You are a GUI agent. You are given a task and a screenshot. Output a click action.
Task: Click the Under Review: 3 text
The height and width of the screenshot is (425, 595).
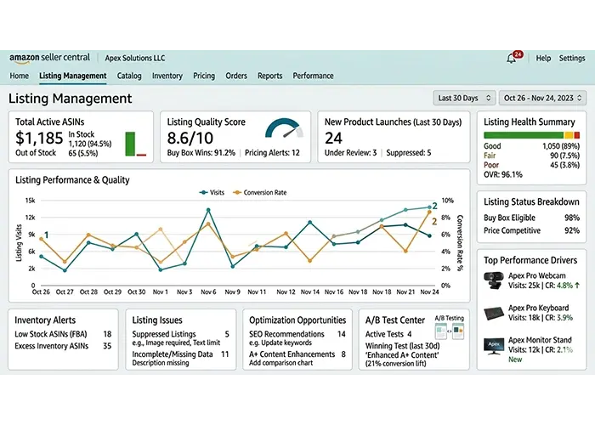click(350, 152)
